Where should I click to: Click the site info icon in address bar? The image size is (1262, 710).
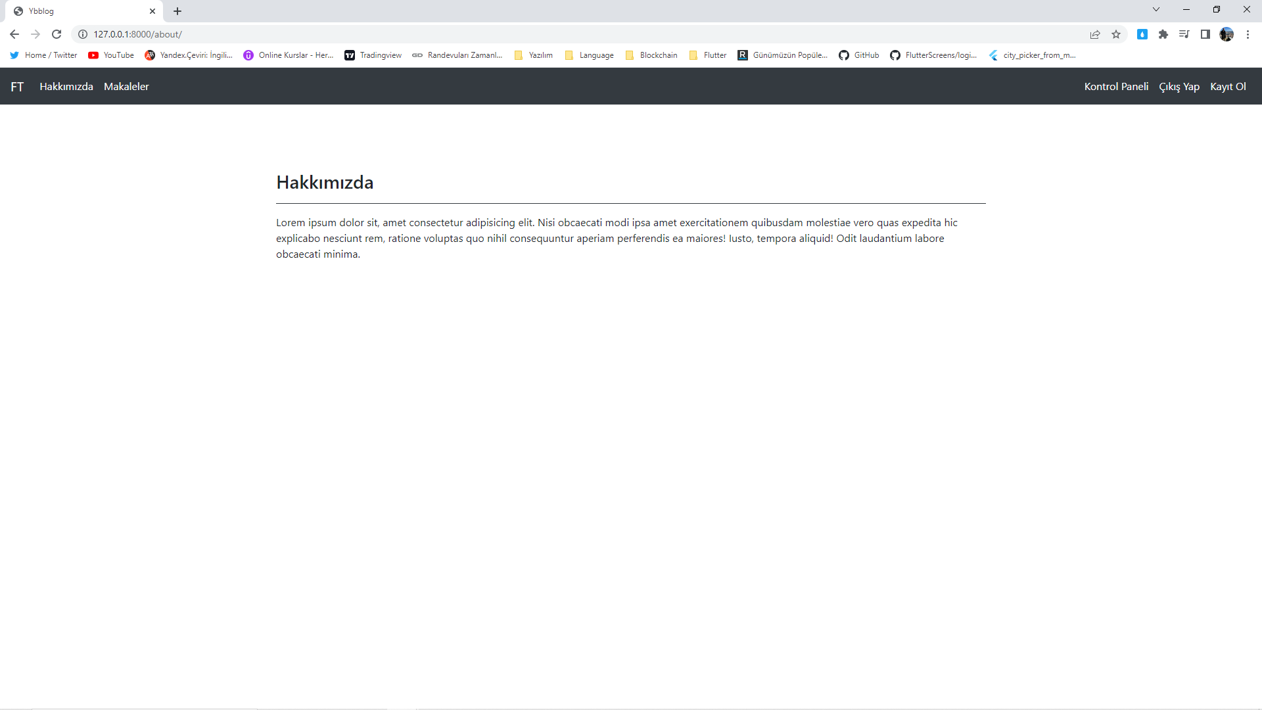coord(83,34)
